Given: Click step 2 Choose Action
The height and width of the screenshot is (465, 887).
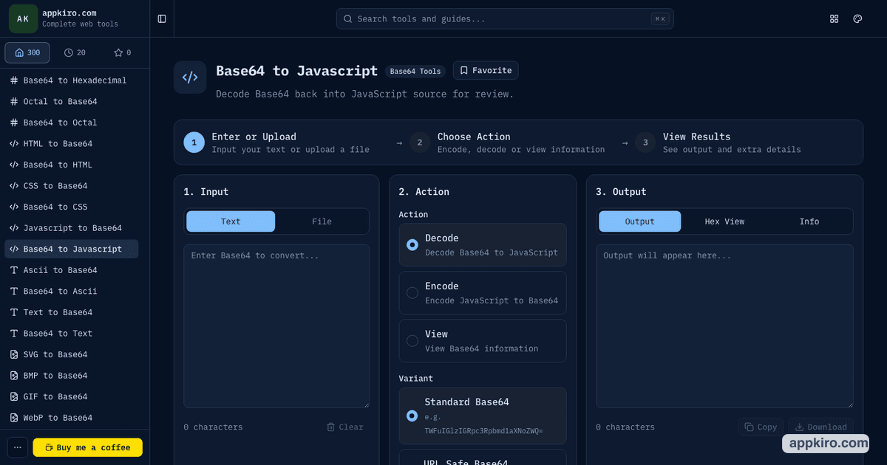Looking at the screenshot, I should (x=507, y=142).
